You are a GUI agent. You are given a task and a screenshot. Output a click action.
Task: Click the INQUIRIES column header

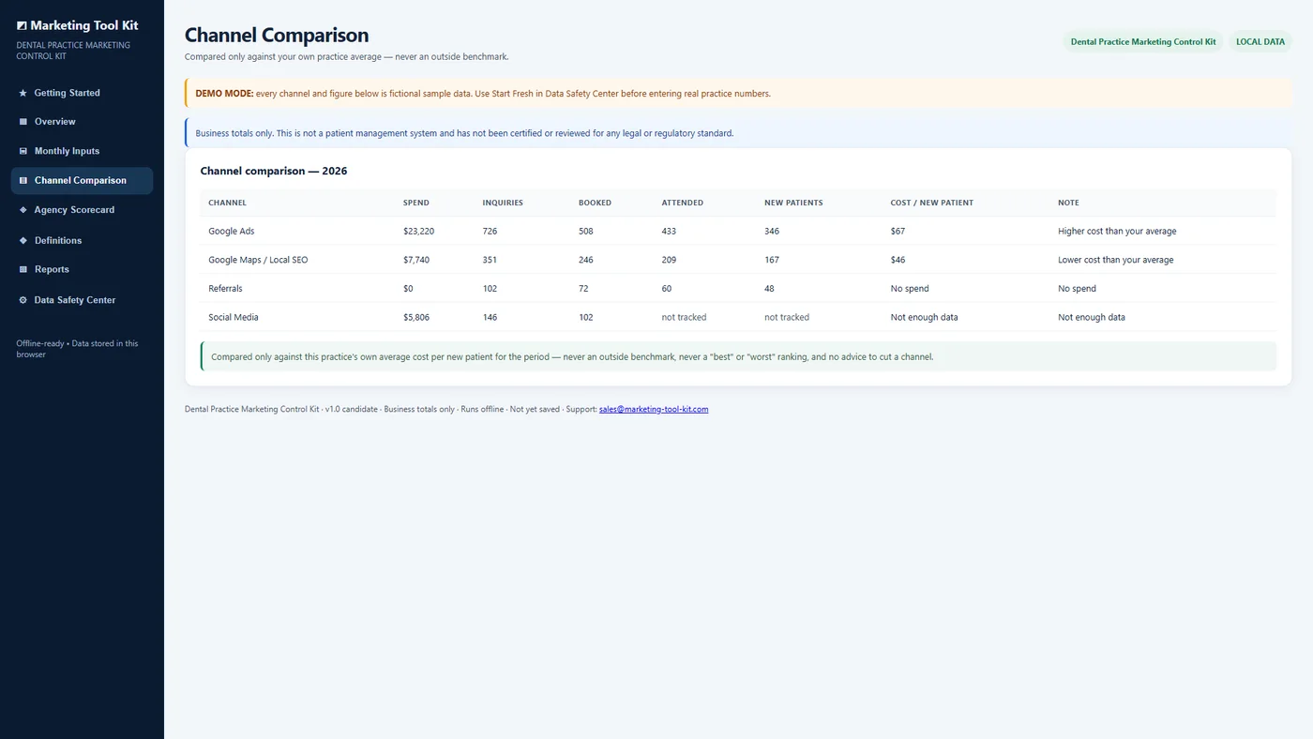(x=503, y=203)
